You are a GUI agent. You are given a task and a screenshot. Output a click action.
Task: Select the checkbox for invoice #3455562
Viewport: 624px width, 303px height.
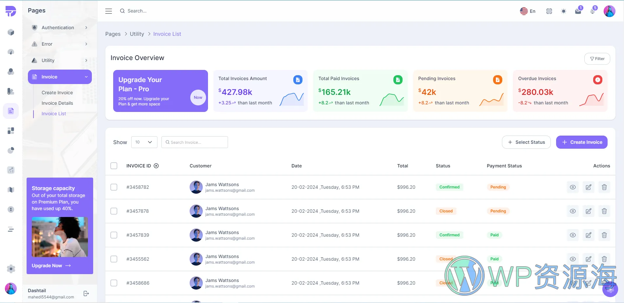(114, 259)
